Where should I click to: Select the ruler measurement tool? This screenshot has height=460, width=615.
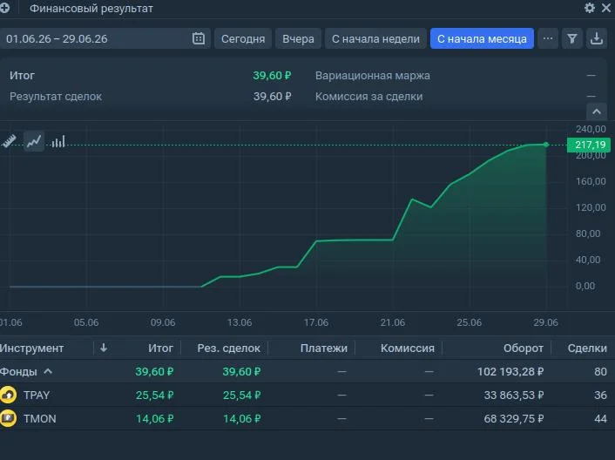pos(9,141)
